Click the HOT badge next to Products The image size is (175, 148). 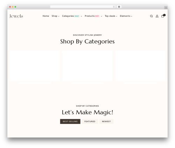tap(97, 16)
